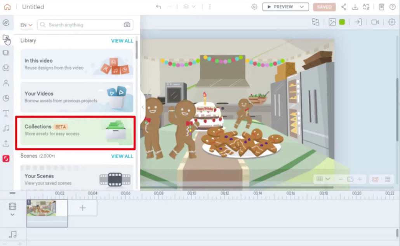
Task: Click the download icon in top bar
Action: [355, 7]
